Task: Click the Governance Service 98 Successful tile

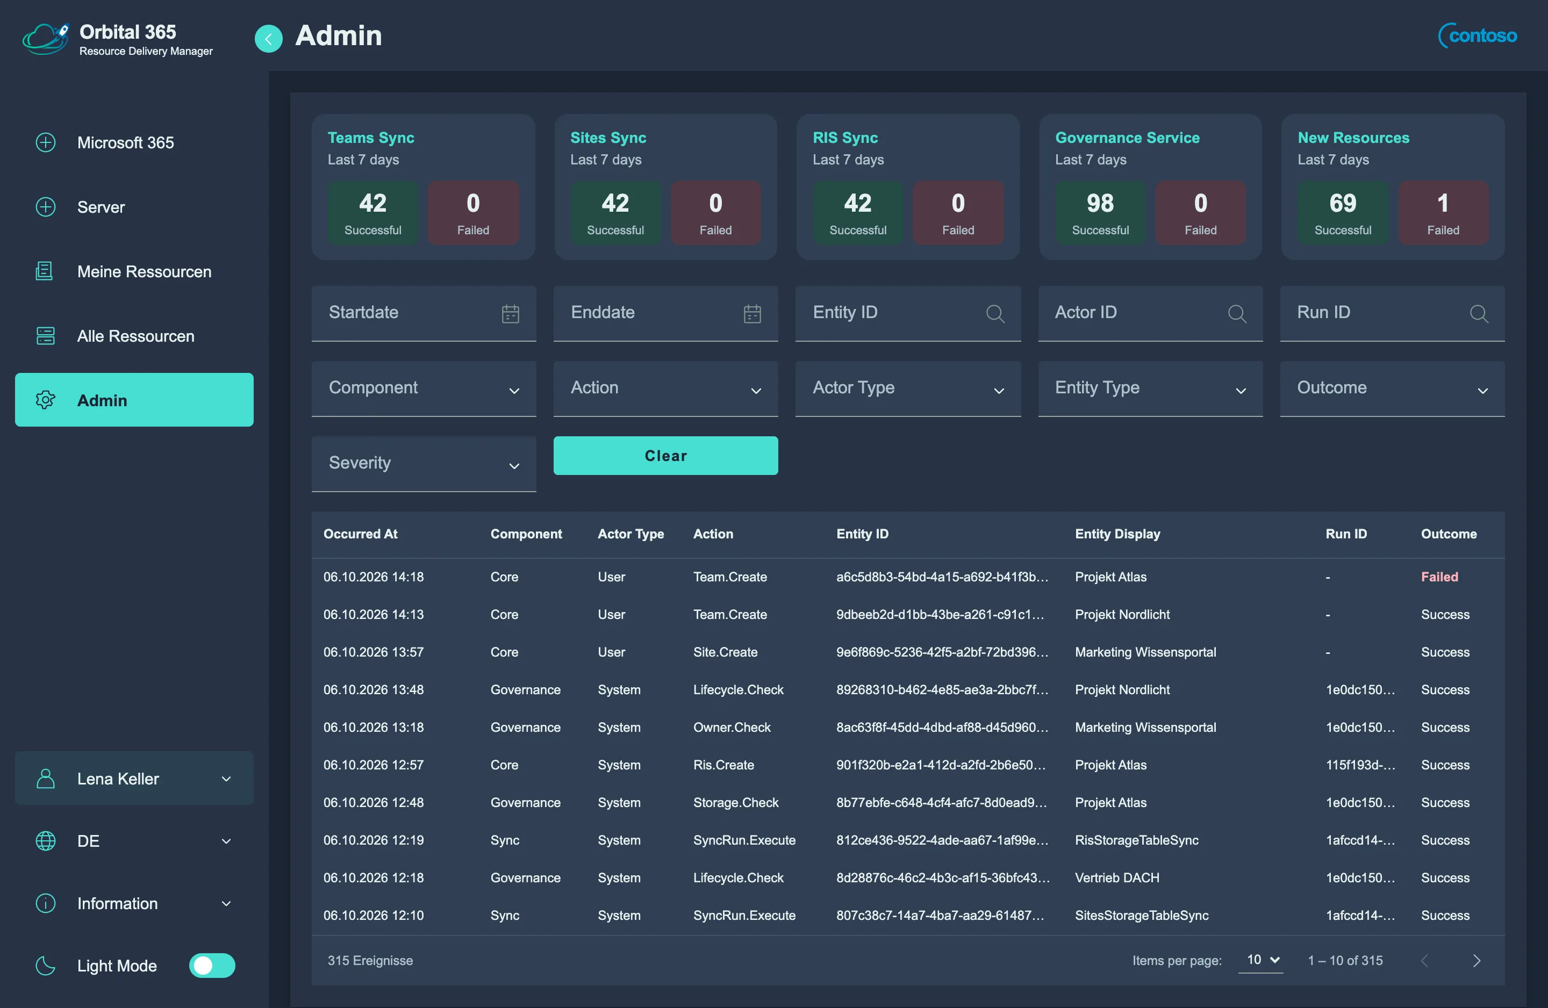Action: click(x=1100, y=213)
